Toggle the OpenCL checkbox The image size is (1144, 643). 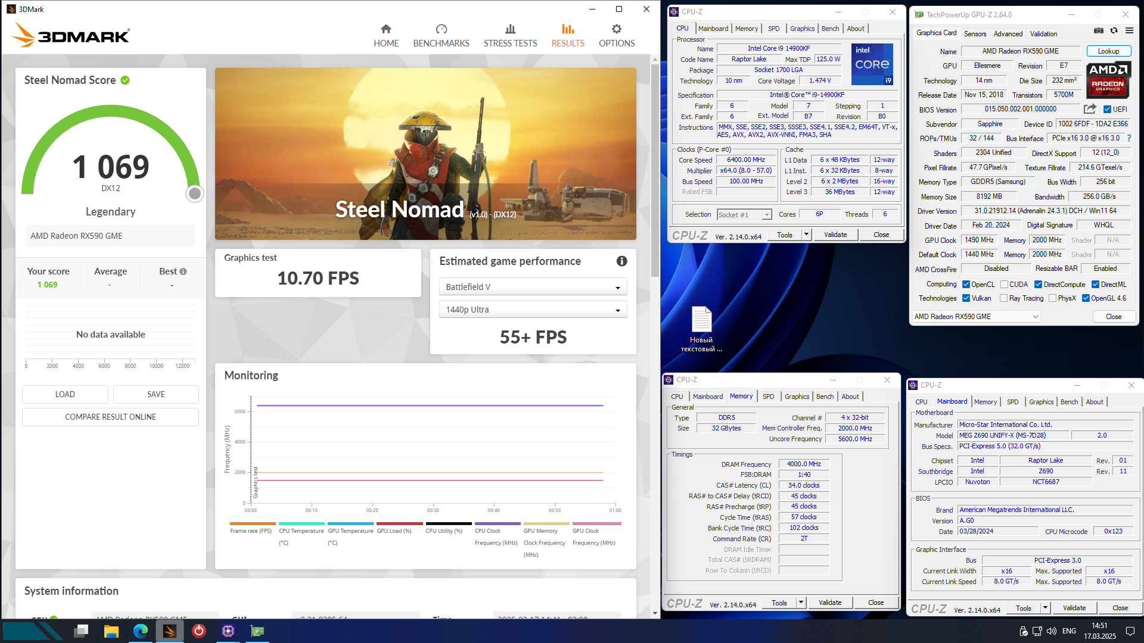[966, 285]
